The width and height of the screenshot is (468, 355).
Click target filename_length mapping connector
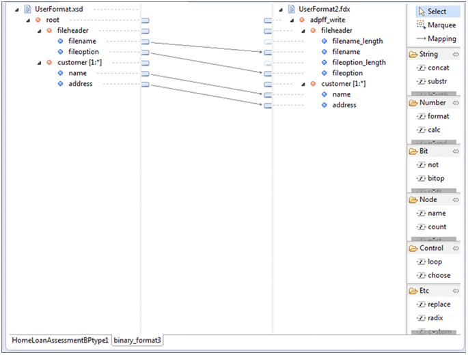click(268, 42)
